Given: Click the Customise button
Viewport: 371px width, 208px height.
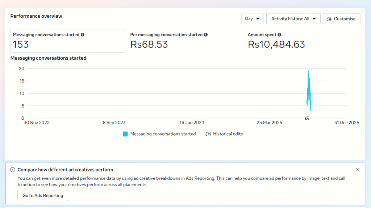Looking at the screenshot, I should [x=341, y=19].
